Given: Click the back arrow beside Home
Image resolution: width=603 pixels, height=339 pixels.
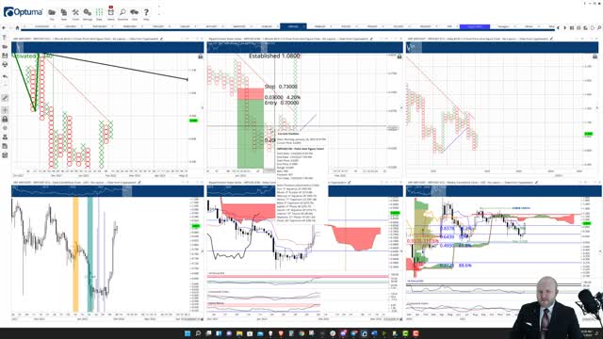Looking at the screenshot, I should coord(4,27).
